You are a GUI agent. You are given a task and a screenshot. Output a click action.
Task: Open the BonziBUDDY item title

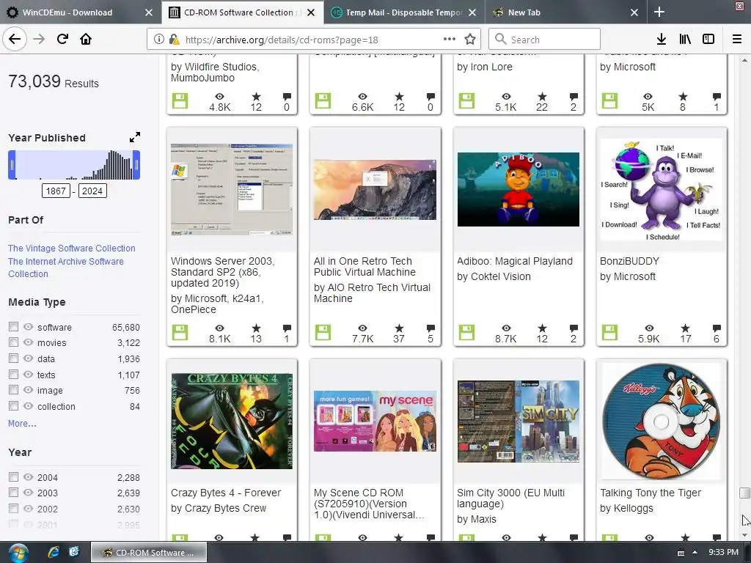tap(629, 261)
